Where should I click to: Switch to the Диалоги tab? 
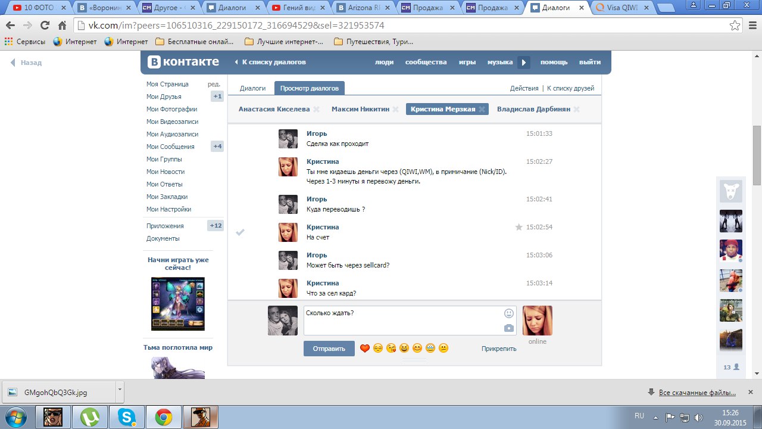252,88
